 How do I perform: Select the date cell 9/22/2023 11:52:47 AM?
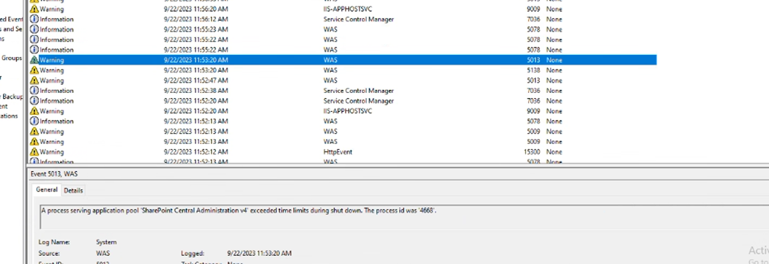[x=196, y=80]
